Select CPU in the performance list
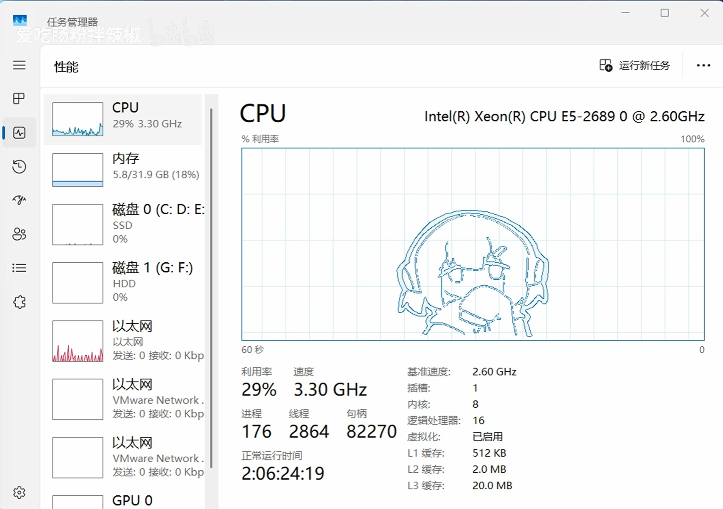The height and width of the screenshot is (509, 723). coord(123,119)
